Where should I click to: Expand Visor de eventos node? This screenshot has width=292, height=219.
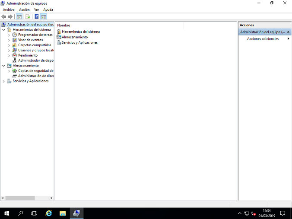coord(9,40)
